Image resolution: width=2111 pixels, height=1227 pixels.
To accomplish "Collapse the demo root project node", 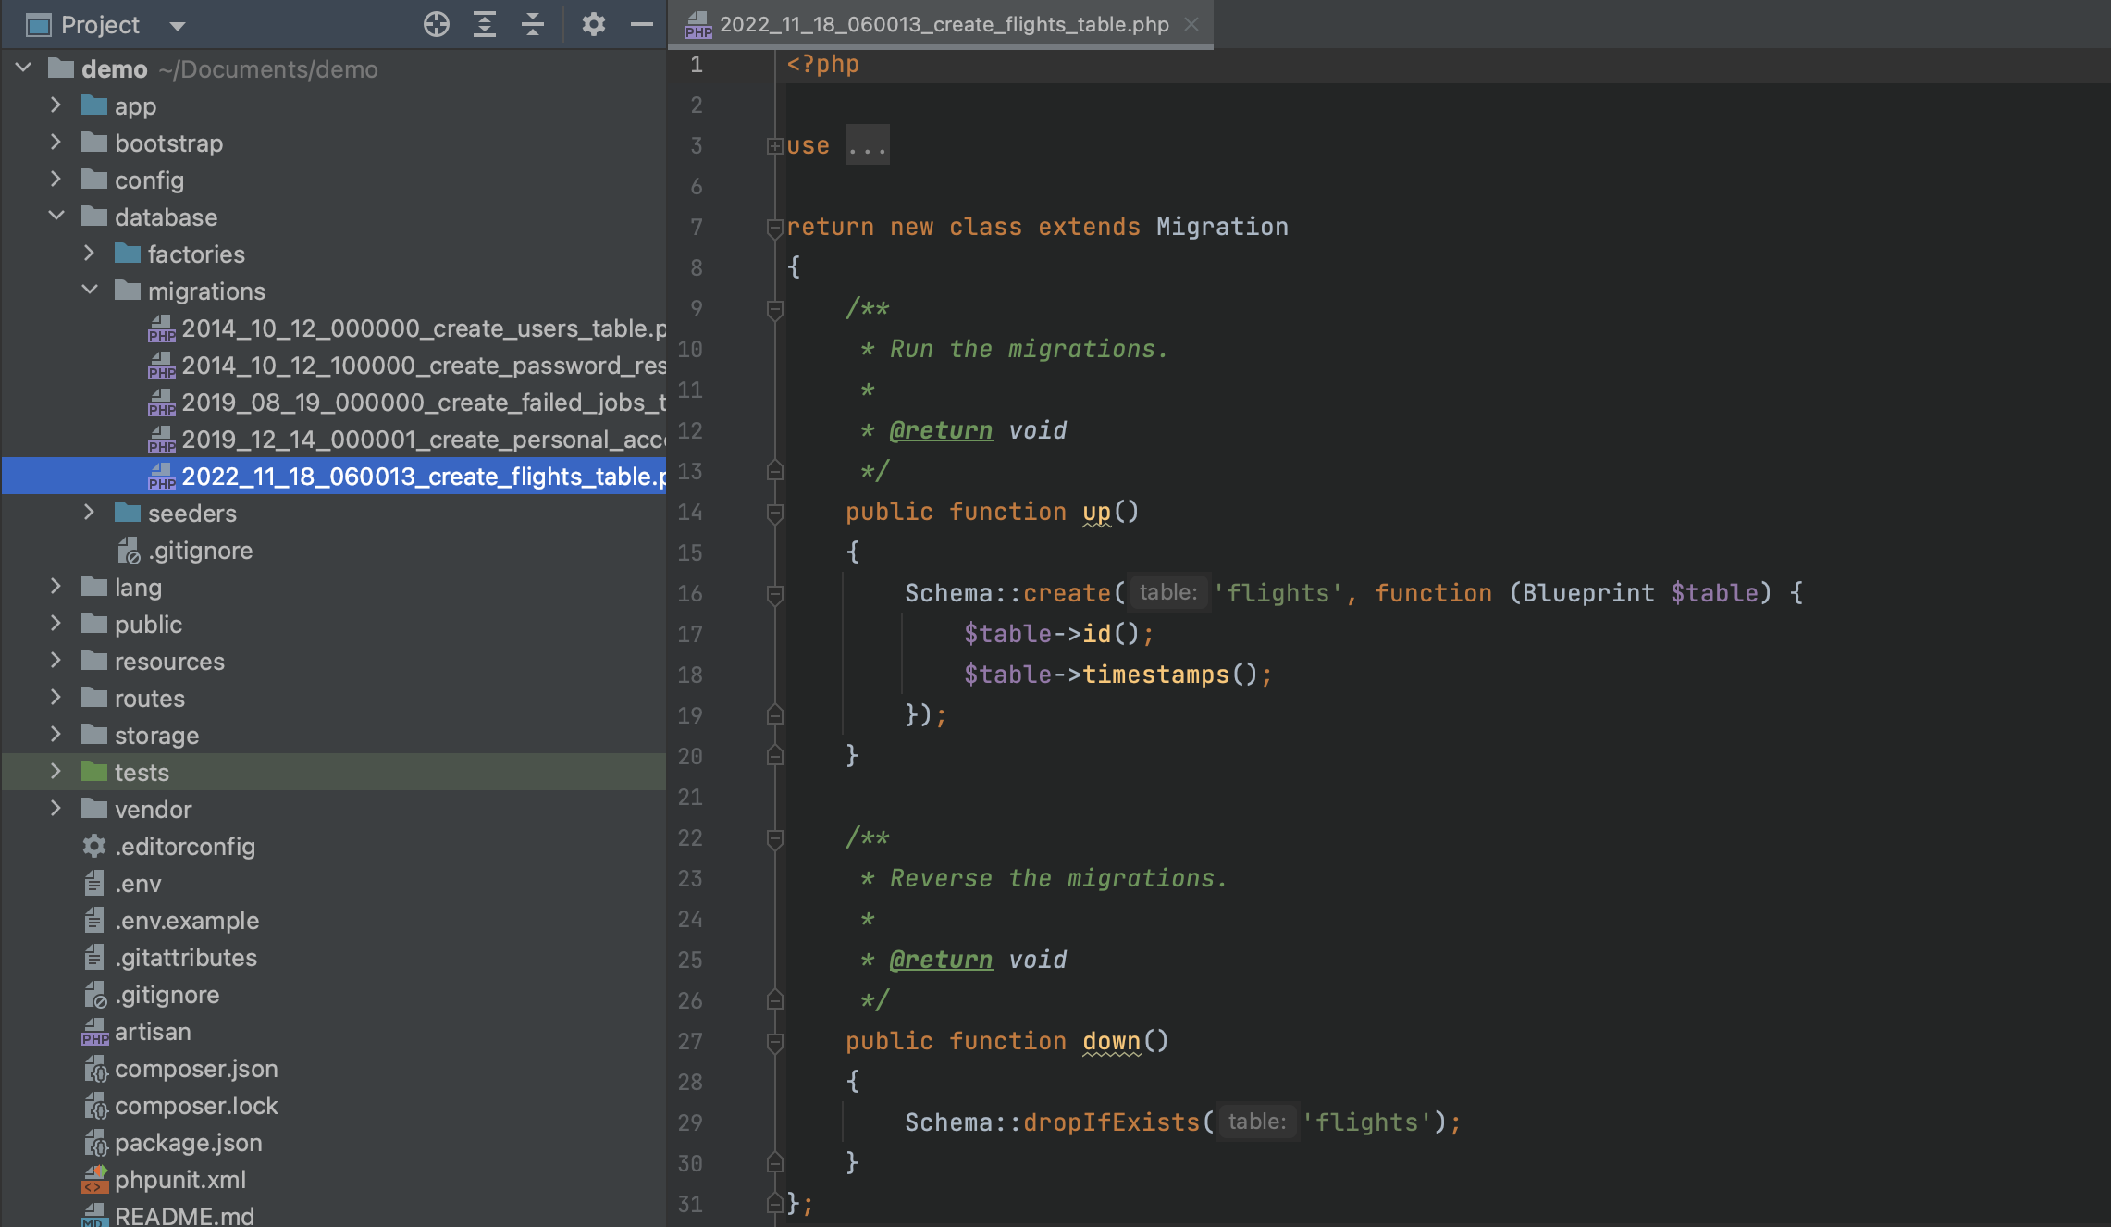I will [x=24, y=68].
